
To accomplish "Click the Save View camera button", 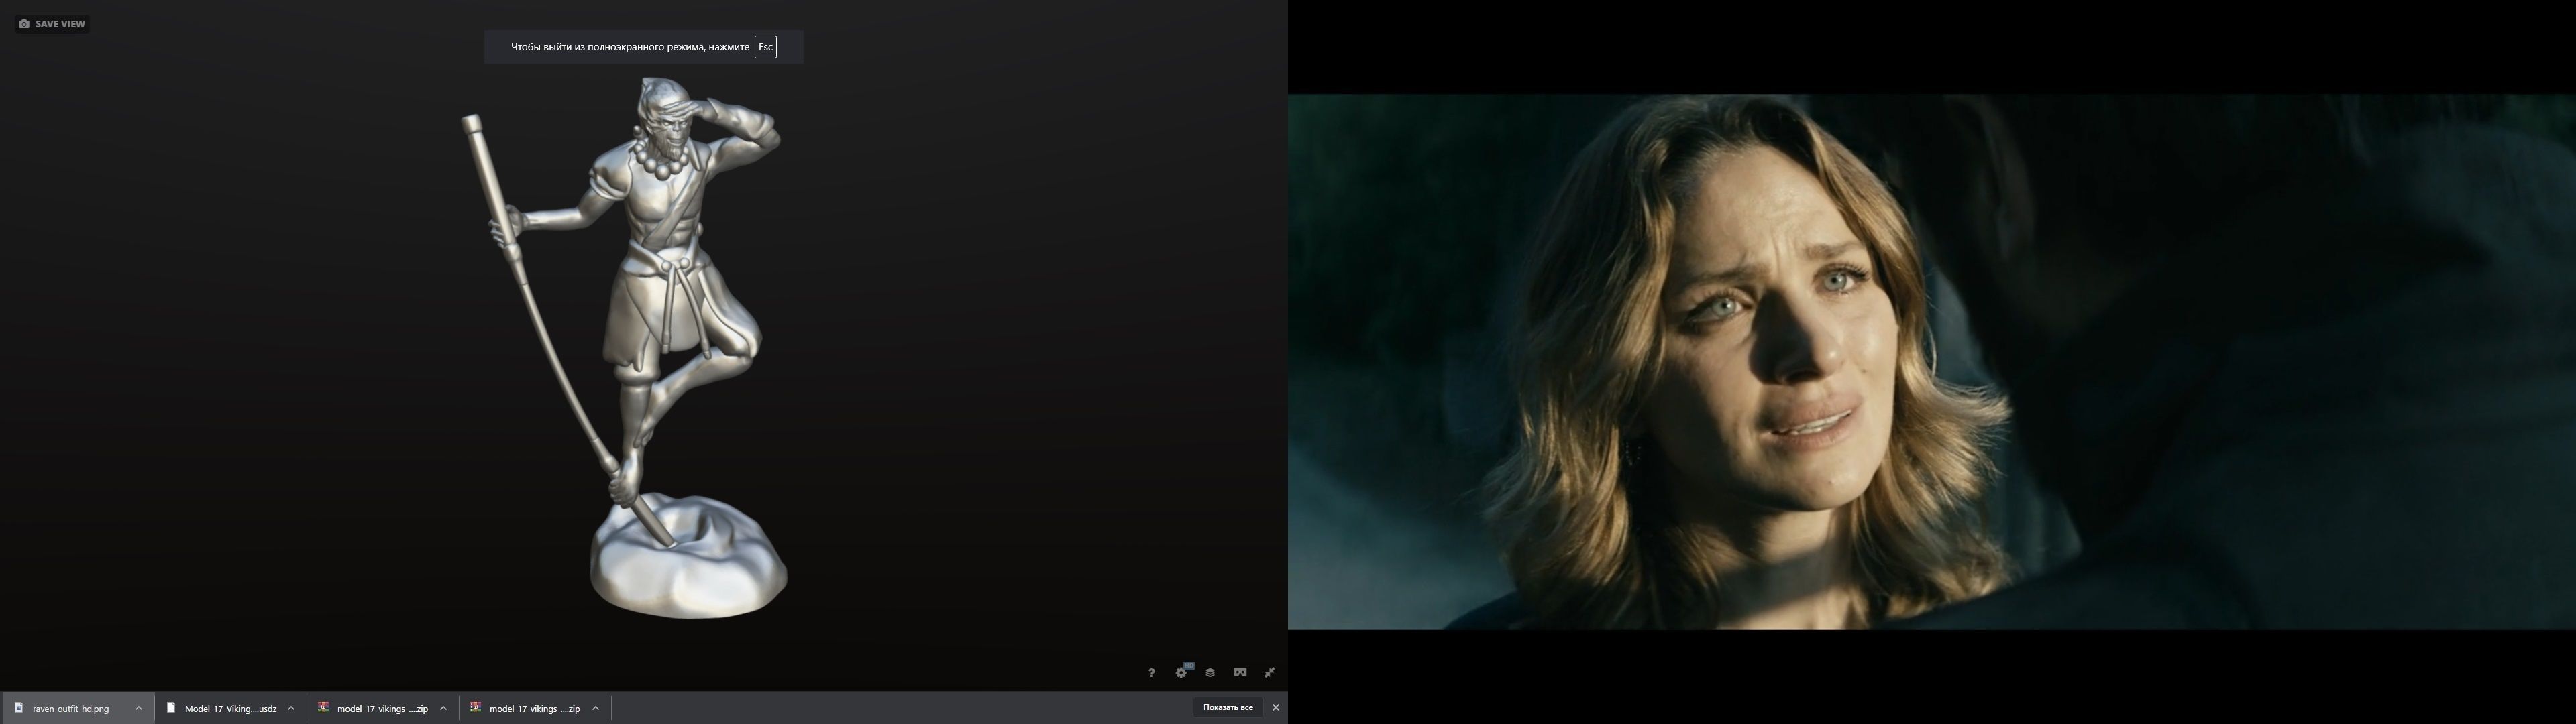I will [x=52, y=24].
